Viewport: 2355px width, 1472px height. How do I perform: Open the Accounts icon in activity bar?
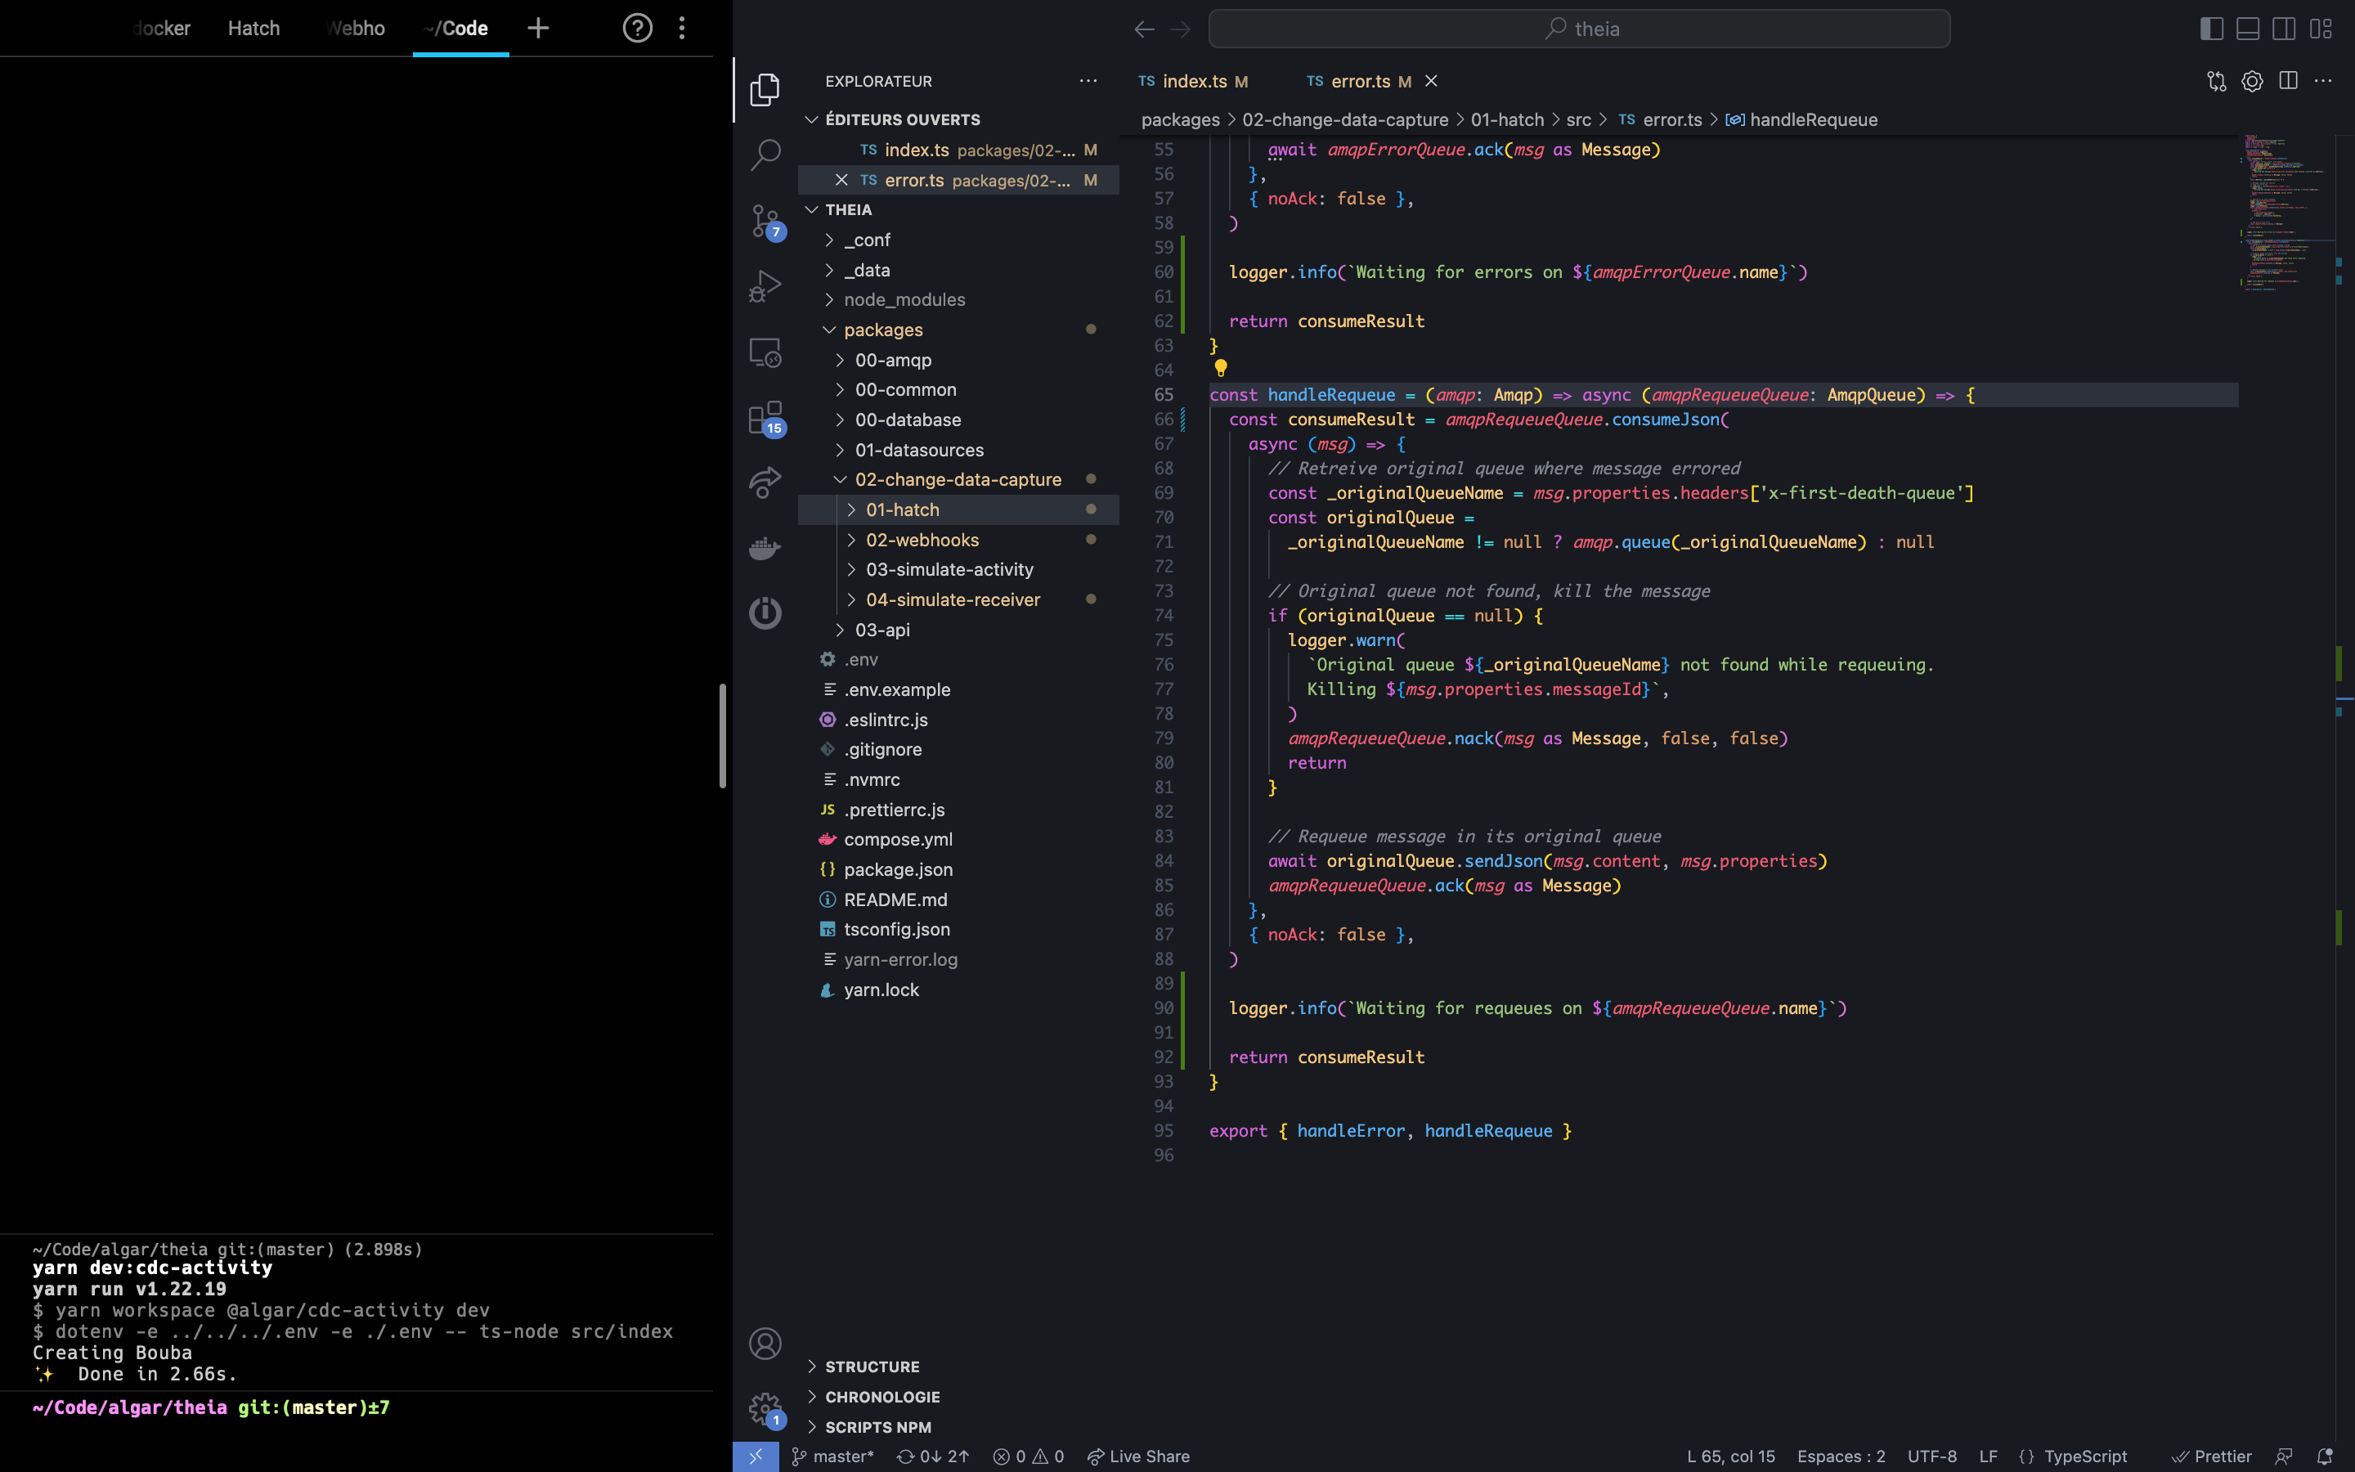tap(765, 1344)
